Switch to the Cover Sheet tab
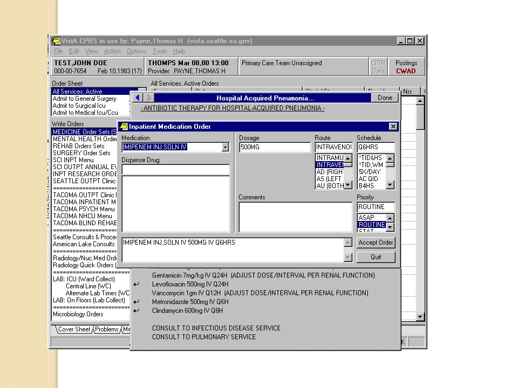 click(x=74, y=329)
